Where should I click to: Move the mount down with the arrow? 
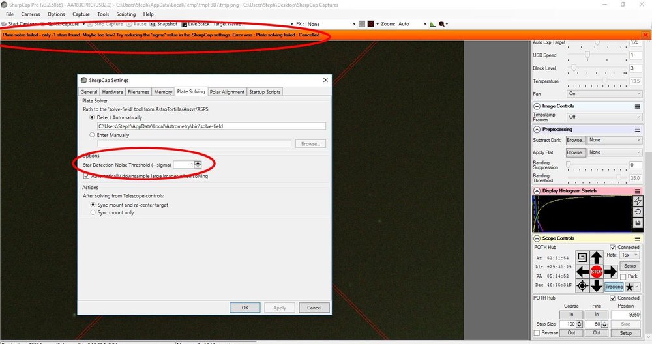(597, 286)
